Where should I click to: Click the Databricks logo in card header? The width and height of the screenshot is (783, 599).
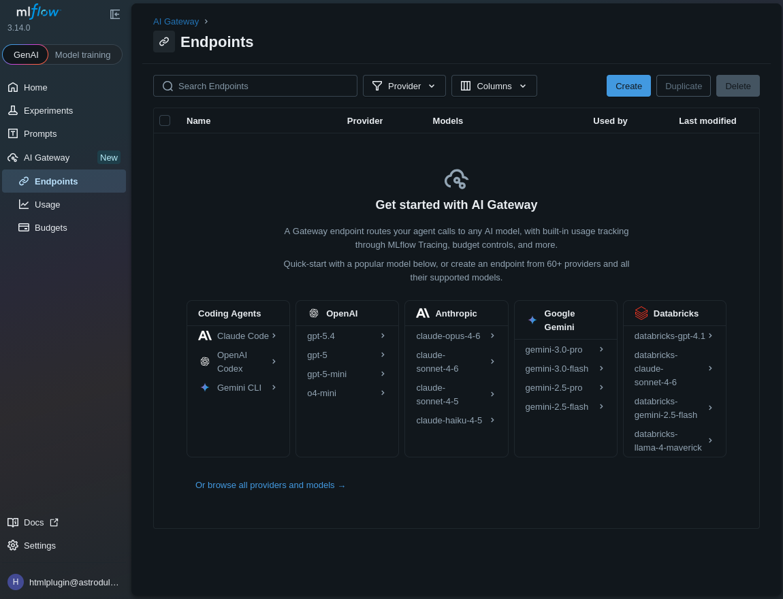641,313
